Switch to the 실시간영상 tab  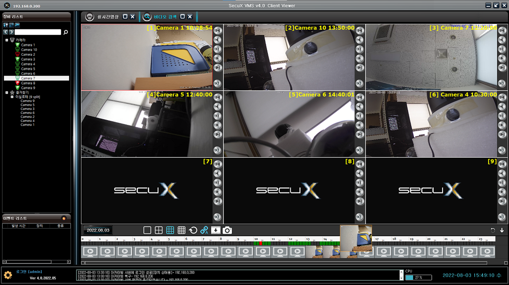[108, 17]
